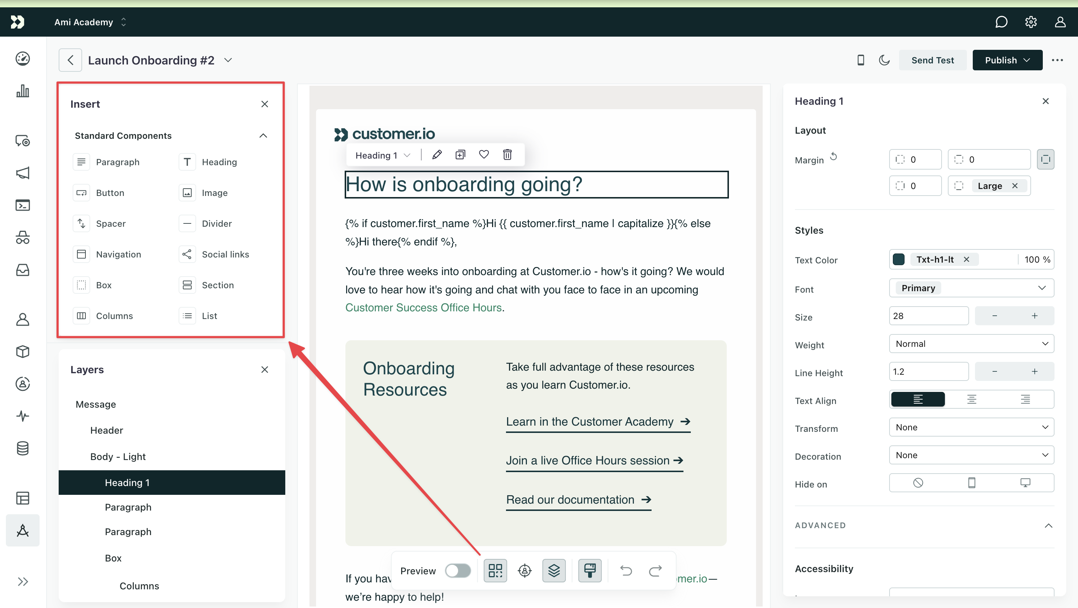
Task: Insert a Divider component
Action: coord(205,223)
